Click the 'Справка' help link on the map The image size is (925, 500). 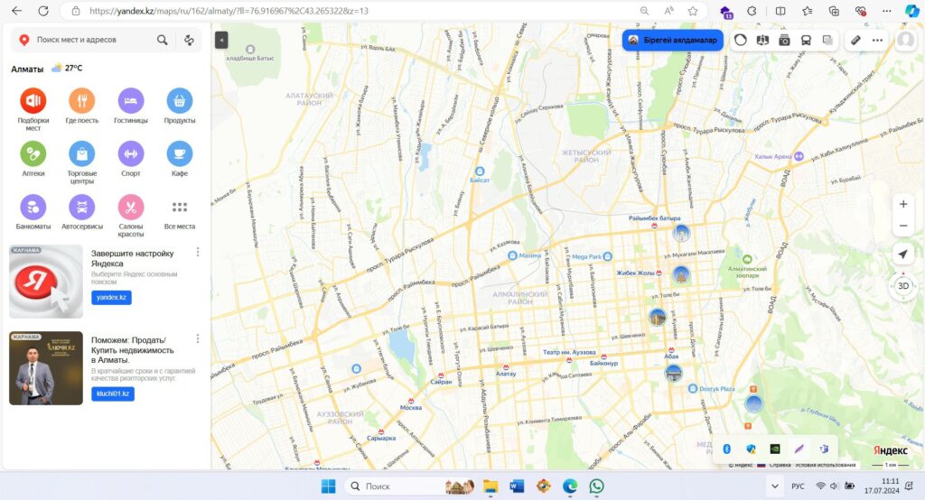[780, 465]
